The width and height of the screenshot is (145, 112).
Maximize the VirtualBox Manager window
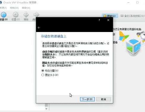click(137, 2)
